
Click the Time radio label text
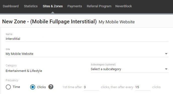pos(16,87)
